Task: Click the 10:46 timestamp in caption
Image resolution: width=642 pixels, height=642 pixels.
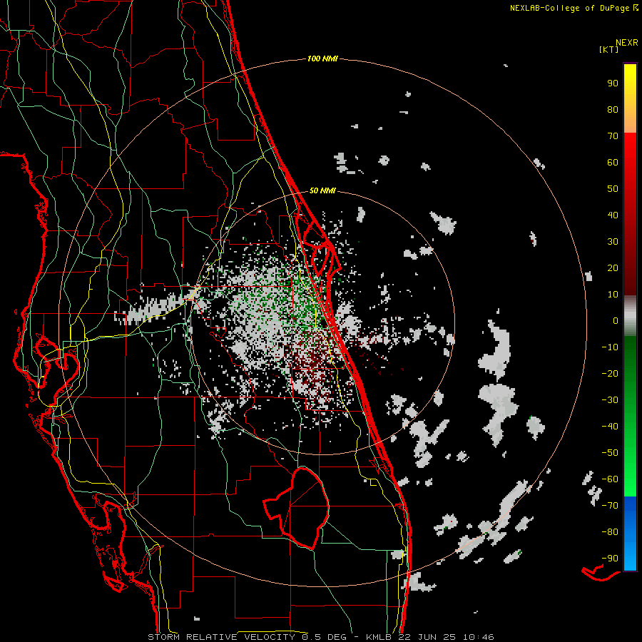Action: (x=478, y=637)
